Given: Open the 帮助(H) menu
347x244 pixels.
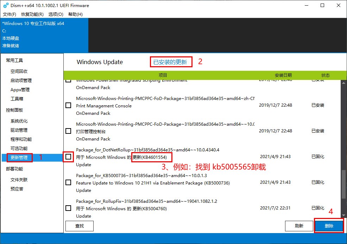Looking at the screenshot, I should click(x=75, y=14).
